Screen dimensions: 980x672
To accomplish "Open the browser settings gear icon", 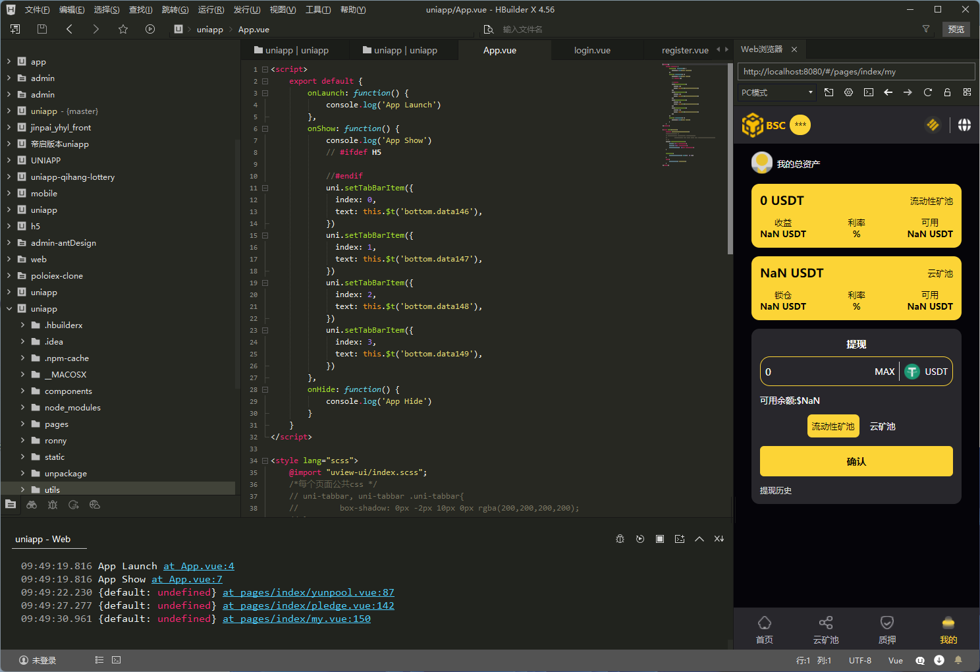I will click(x=848, y=92).
